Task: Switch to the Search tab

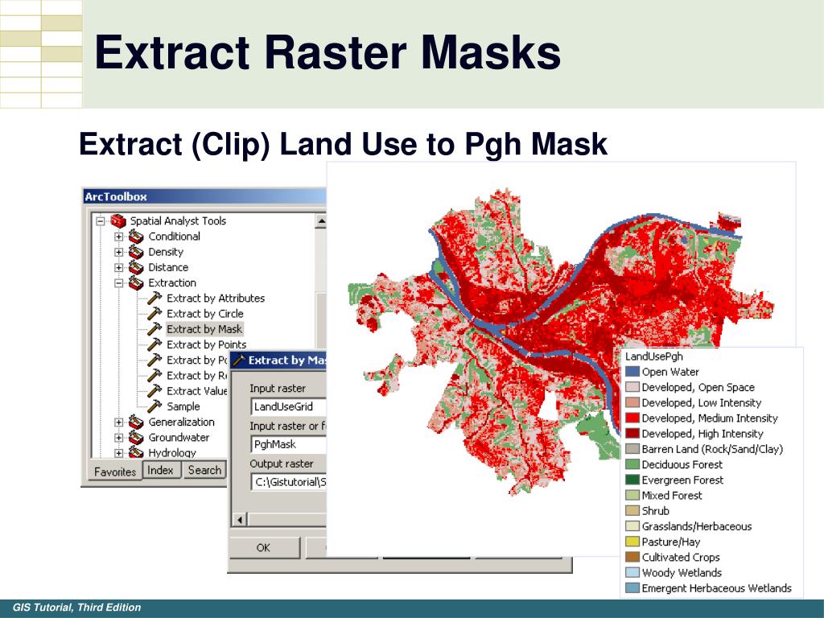Action: tap(204, 470)
